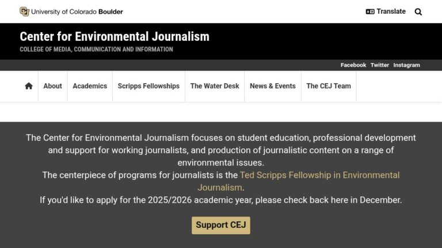Open News & Events menu item
The width and height of the screenshot is (442, 248).
tap(273, 86)
